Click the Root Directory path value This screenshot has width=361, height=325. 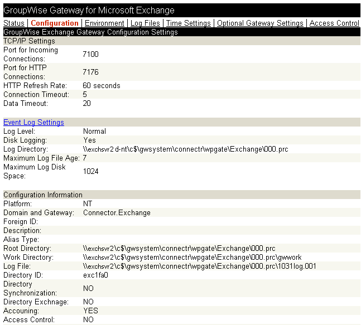click(179, 249)
